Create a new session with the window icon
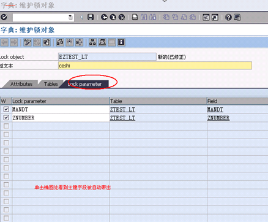Screen dimensions: 268x222 pyautogui.click(x=206, y=17)
